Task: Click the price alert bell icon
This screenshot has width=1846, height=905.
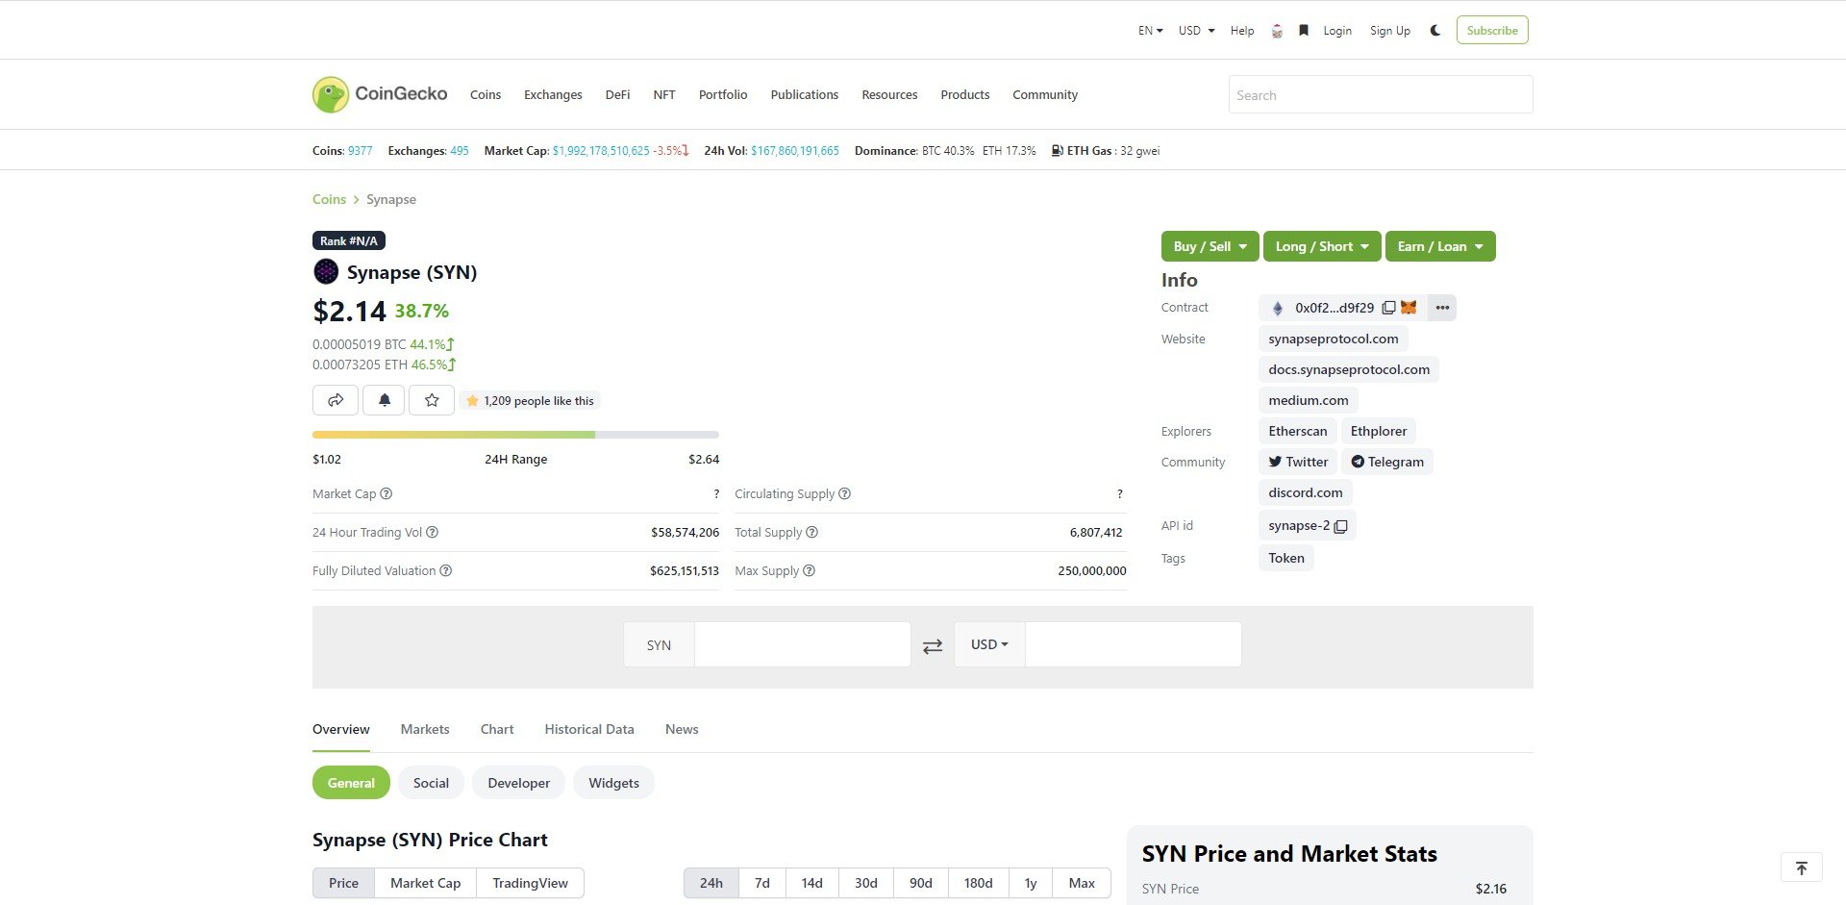Action: pyautogui.click(x=384, y=400)
